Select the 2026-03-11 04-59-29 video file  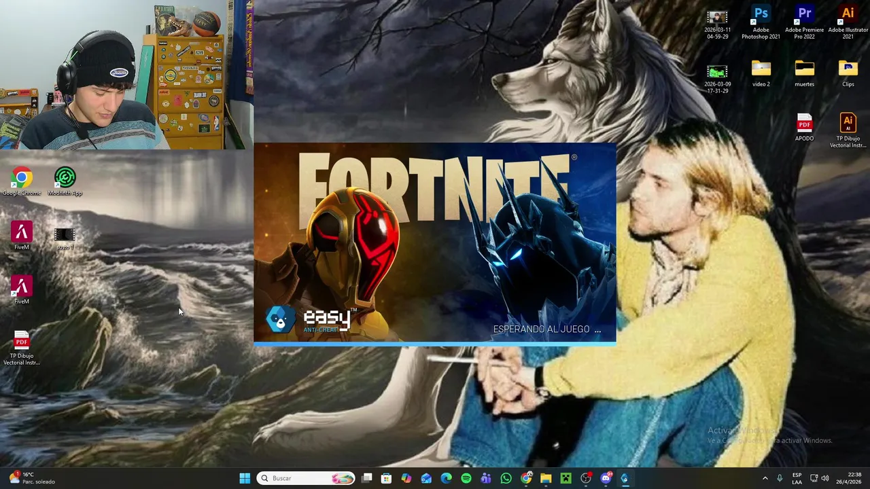(x=717, y=25)
